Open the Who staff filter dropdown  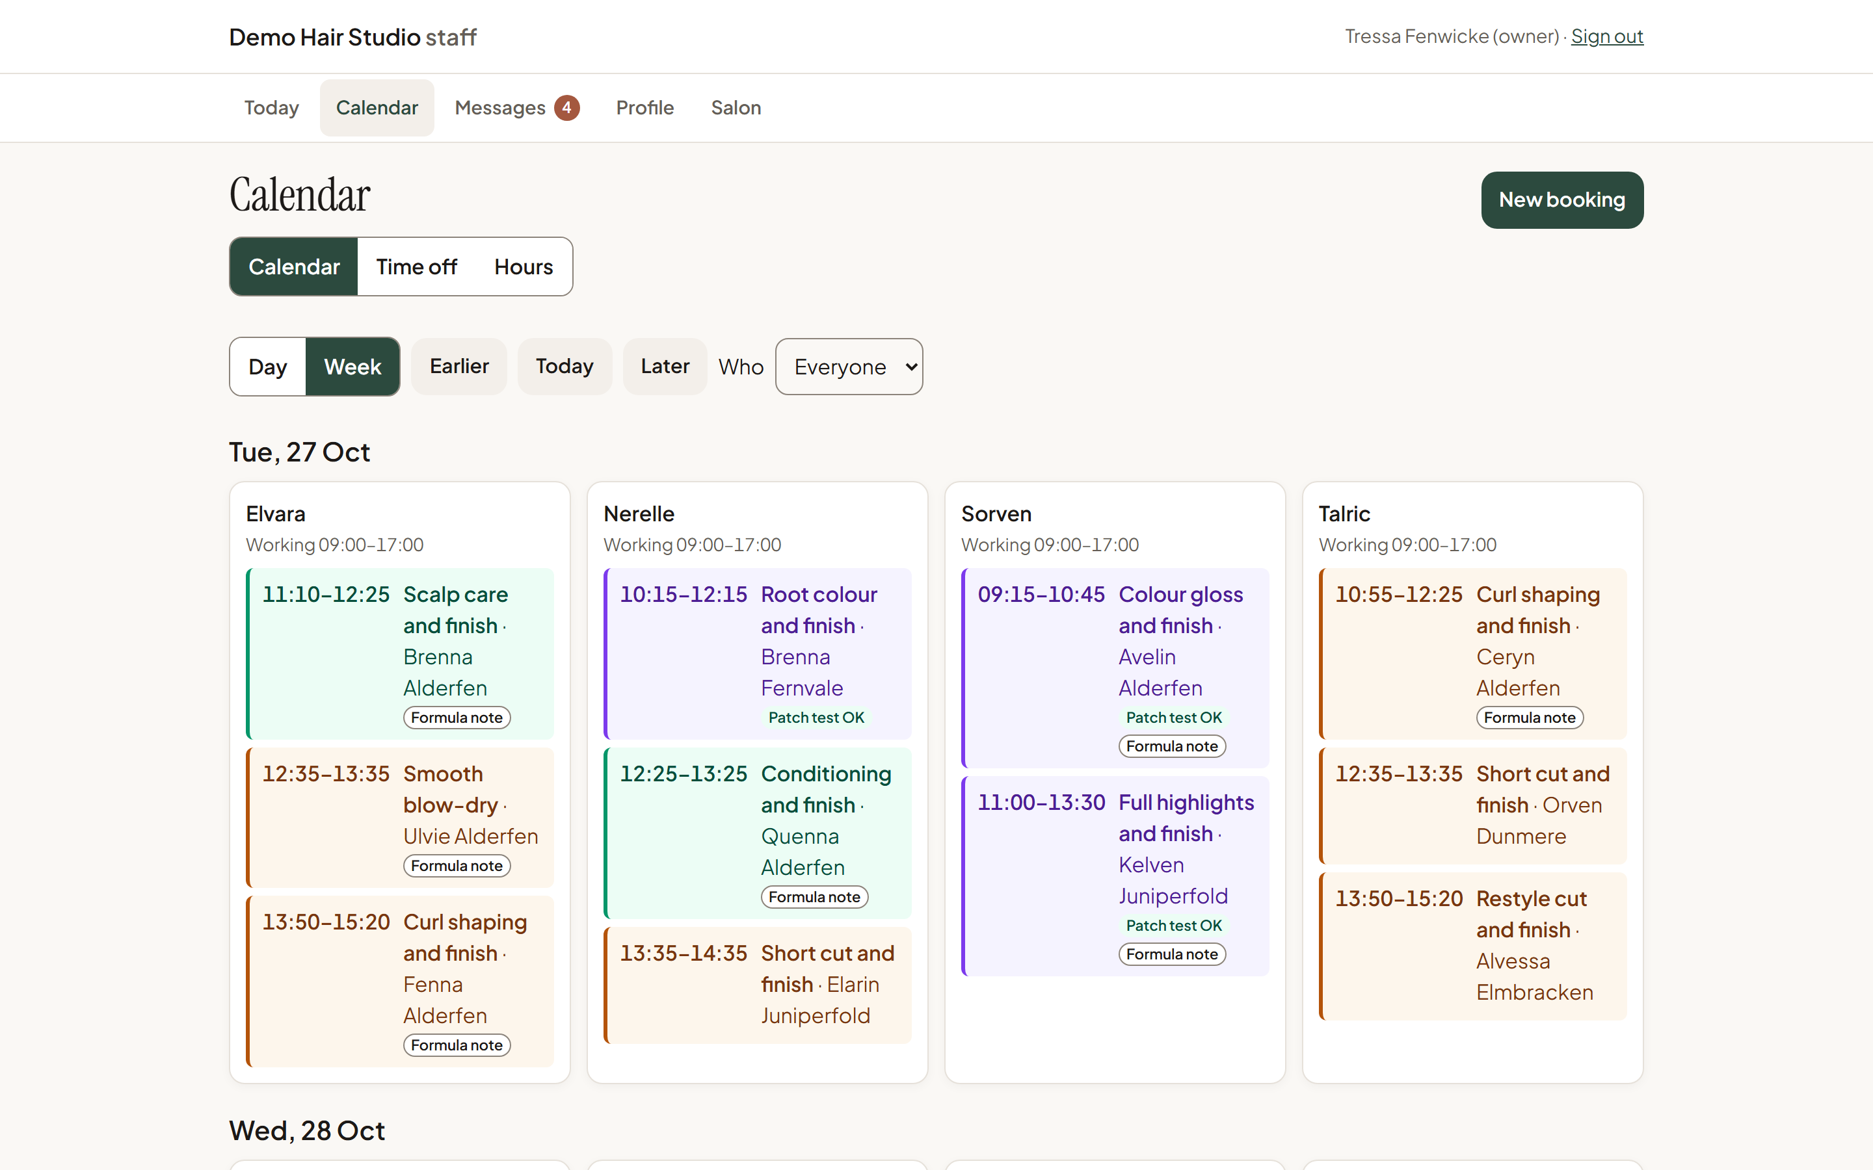pyautogui.click(x=849, y=367)
